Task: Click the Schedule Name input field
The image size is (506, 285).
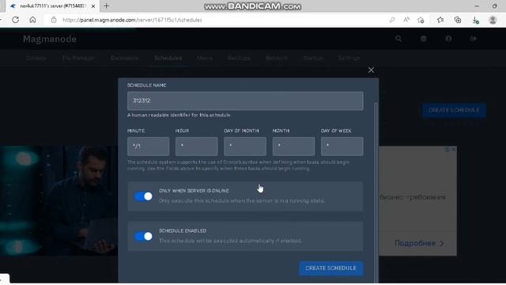Action: click(x=245, y=101)
